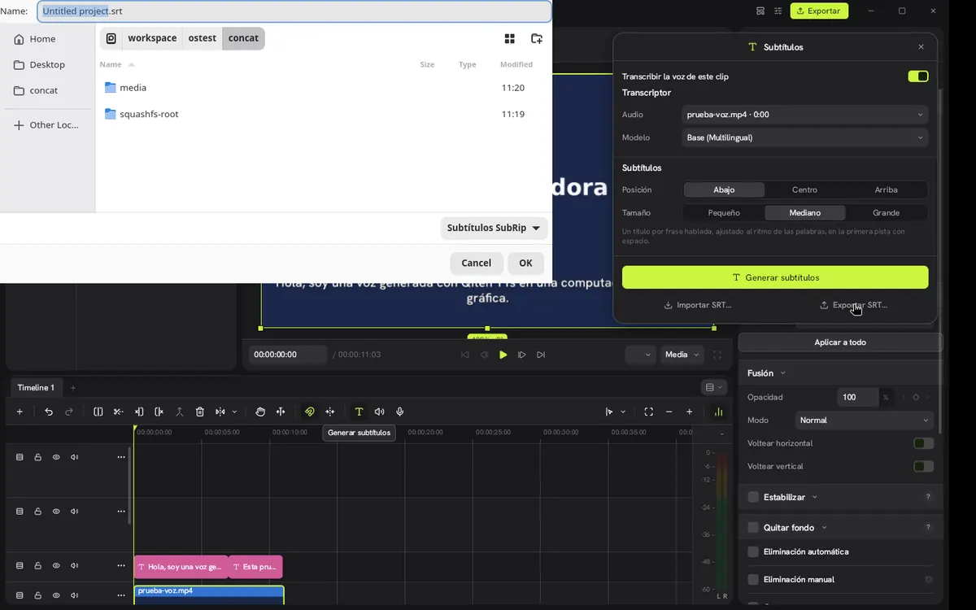Create new folder in the file dialog
The width and height of the screenshot is (976, 610).
(536, 38)
